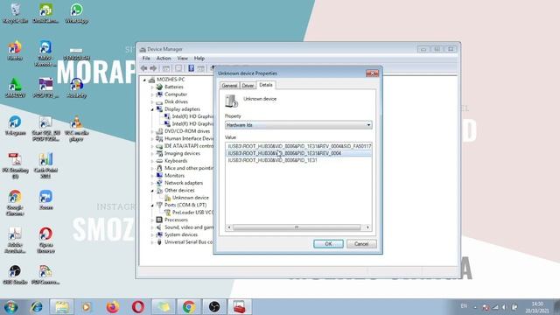Switch to OBS Studio on taskbar
The image size is (560, 315).
click(x=214, y=307)
